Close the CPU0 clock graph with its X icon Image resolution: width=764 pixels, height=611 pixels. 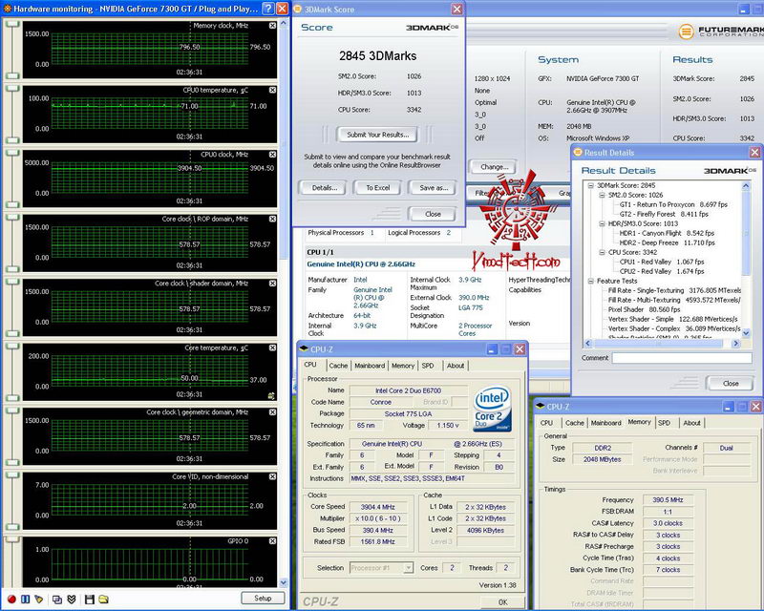click(x=272, y=155)
